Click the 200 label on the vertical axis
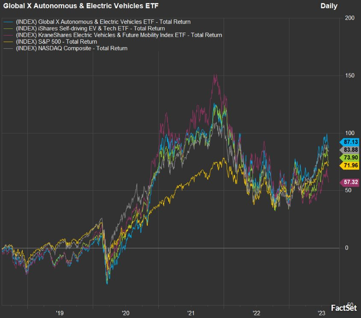The image size is (361, 318). coord(349,18)
